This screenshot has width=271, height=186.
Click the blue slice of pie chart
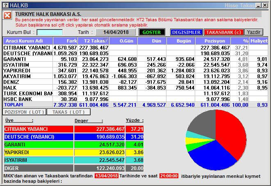213,156
